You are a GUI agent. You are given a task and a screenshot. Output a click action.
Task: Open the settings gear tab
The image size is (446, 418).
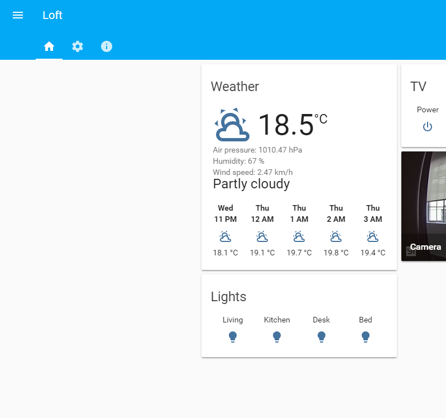[78, 46]
